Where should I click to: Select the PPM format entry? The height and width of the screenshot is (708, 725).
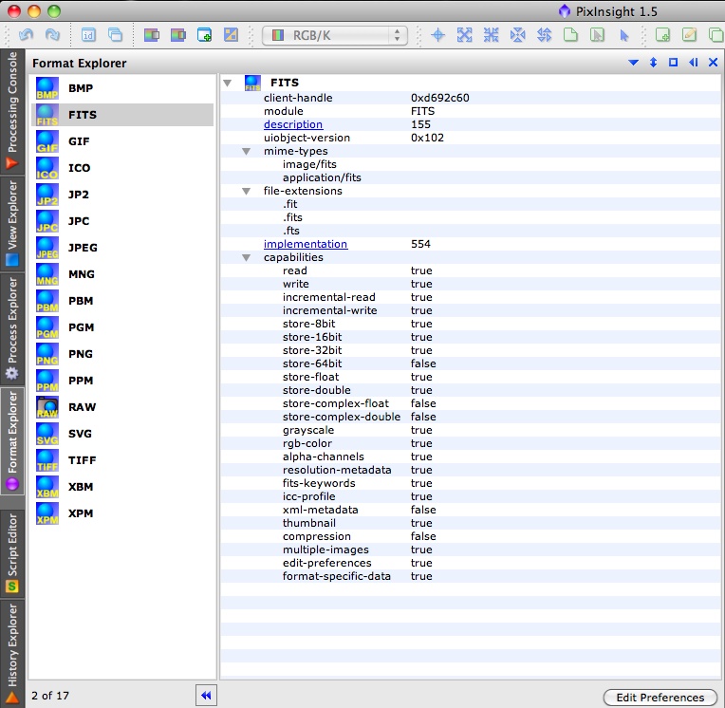(x=122, y=381)
